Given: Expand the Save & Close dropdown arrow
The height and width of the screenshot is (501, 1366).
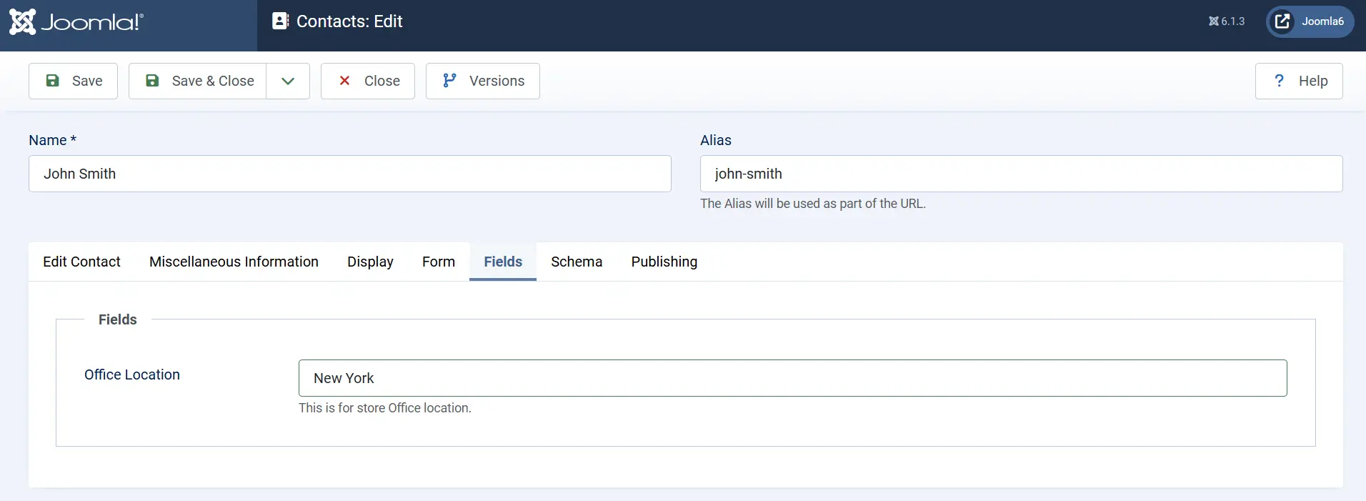Looking at the screenshot, I should click(x=288, y=81).
